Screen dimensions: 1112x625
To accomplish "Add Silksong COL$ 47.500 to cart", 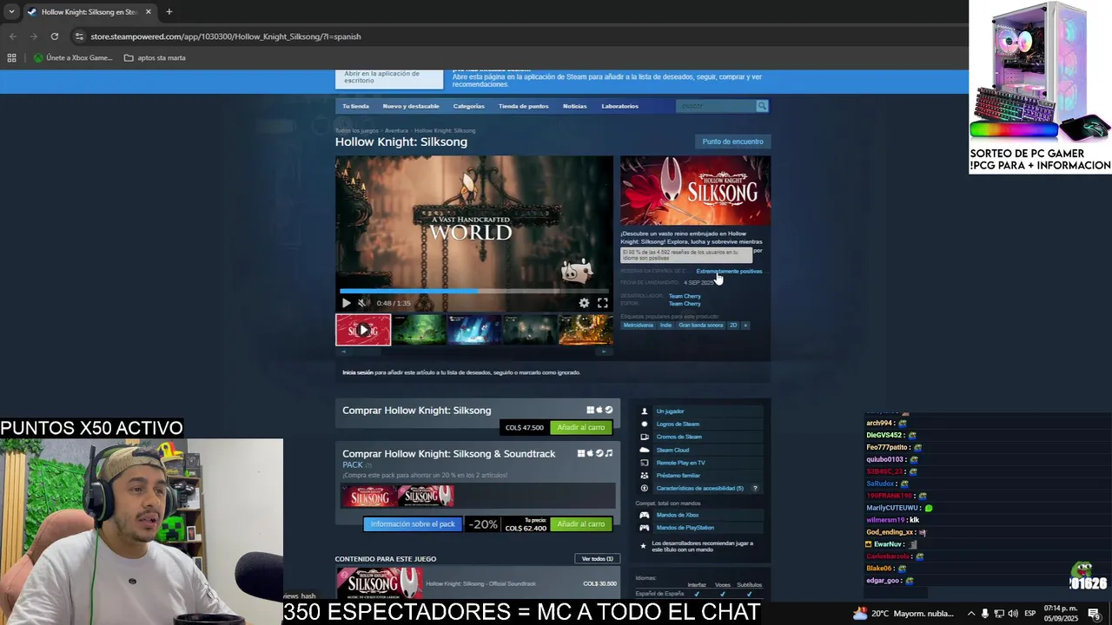I will click(580, 427).
